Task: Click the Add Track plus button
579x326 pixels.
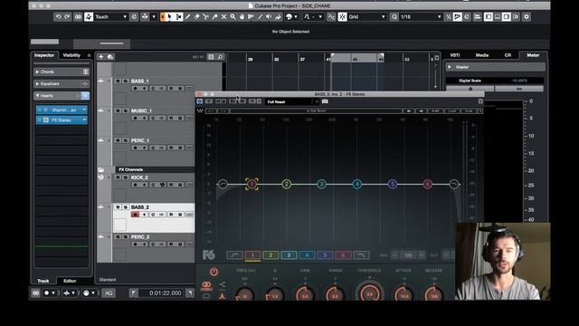Action: click(x=100, y=57)
